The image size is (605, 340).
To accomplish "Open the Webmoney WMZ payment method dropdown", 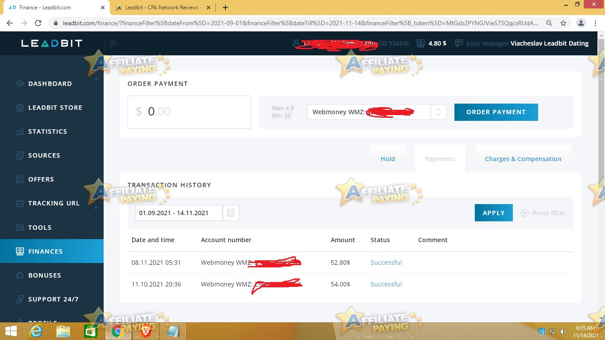I will coord(377,112).
